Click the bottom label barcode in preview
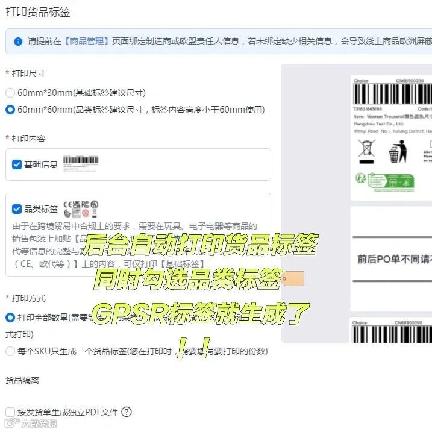Screen dimensions: 432x432 click(392, 334)
